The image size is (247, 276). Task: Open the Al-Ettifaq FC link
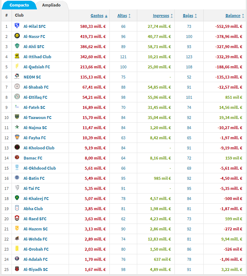[35, 97]
